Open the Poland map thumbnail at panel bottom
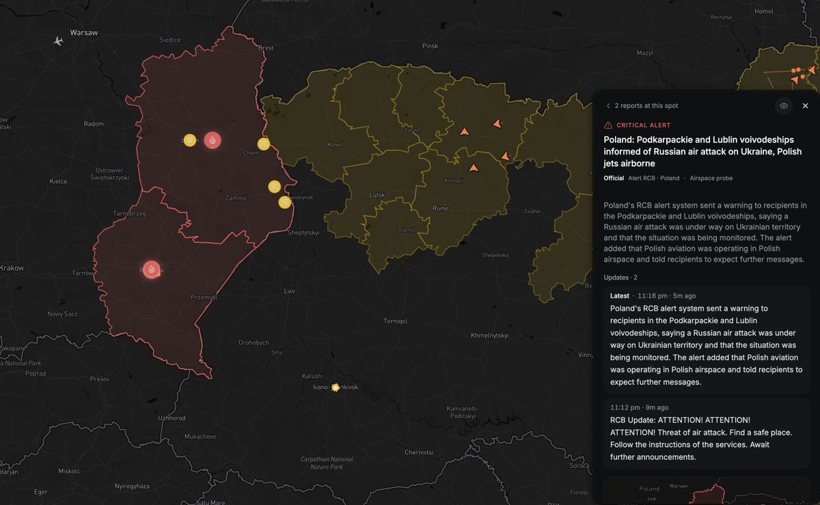Image resolution: width=820 pixels, height=505 pixels. tap(707, 491)
